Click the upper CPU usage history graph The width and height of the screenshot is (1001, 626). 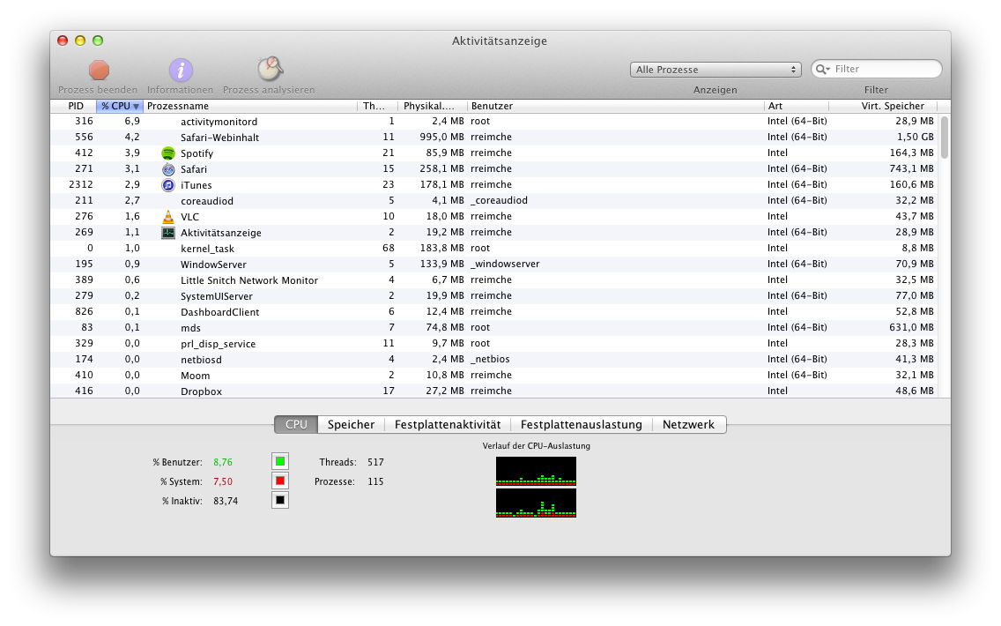(537, 472)
